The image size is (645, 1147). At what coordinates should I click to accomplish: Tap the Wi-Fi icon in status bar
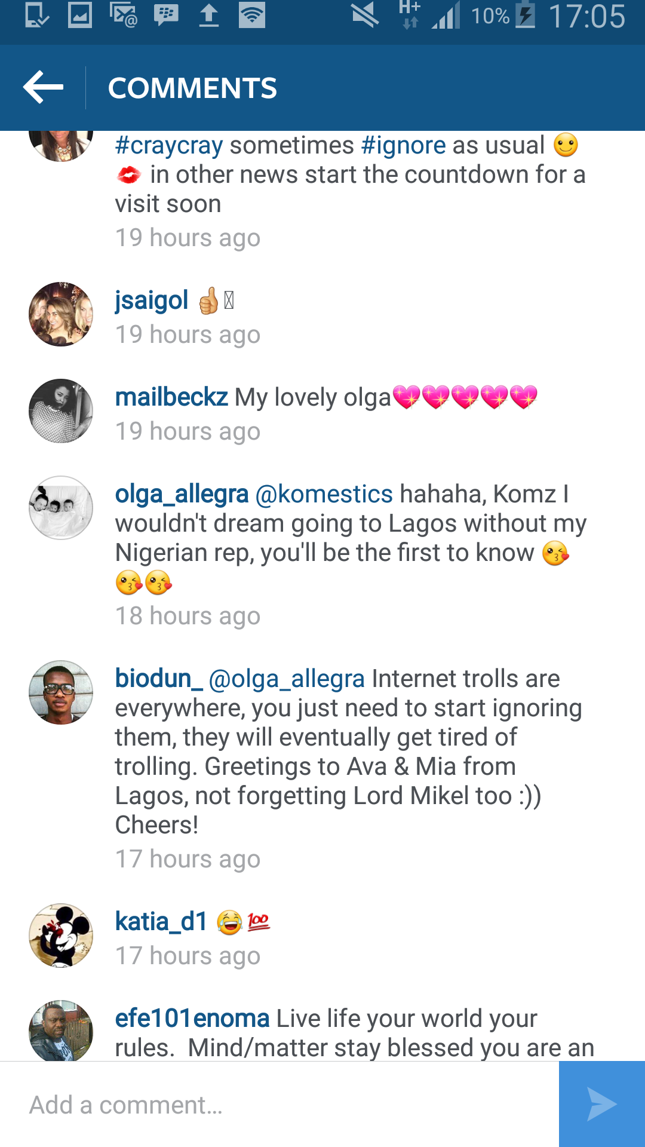point(252,16)
